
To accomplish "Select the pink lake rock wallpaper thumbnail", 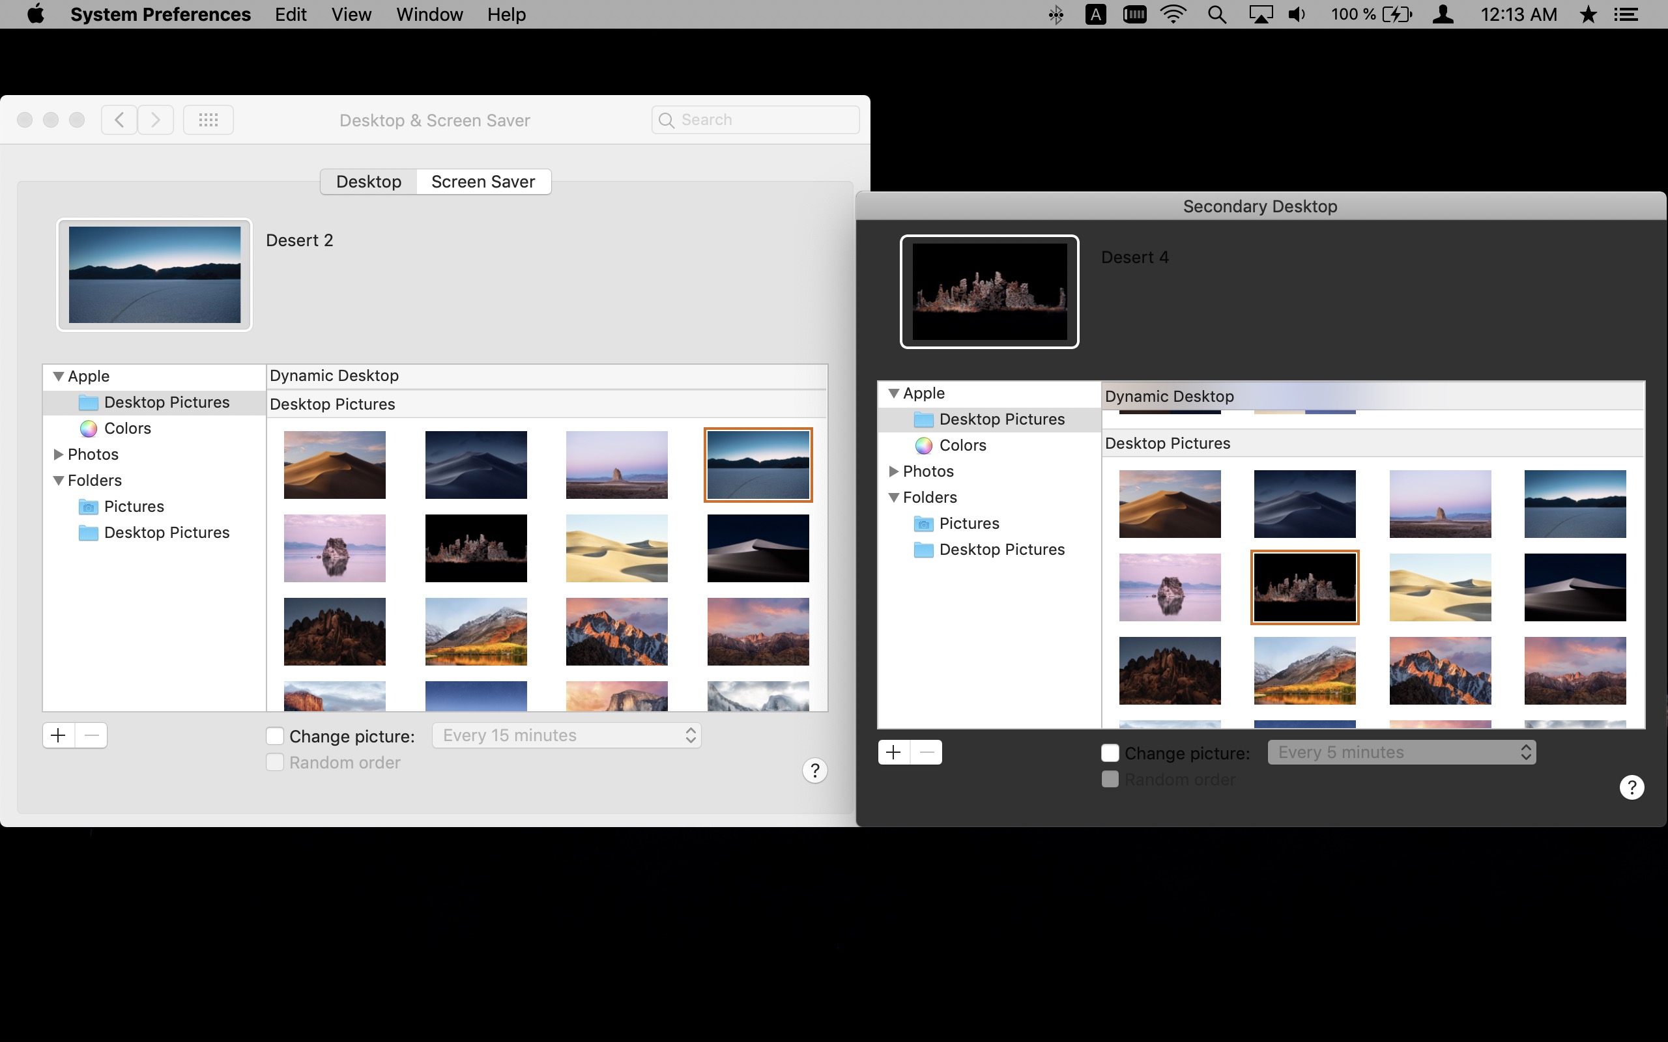I will [x=335, y=548].
